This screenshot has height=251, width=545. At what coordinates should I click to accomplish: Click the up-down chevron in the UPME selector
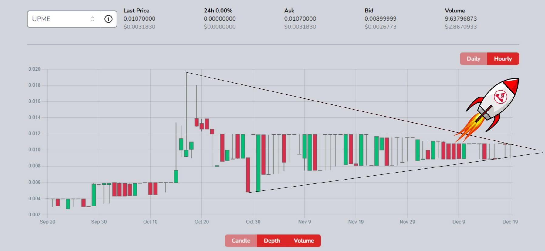point(93,19)
